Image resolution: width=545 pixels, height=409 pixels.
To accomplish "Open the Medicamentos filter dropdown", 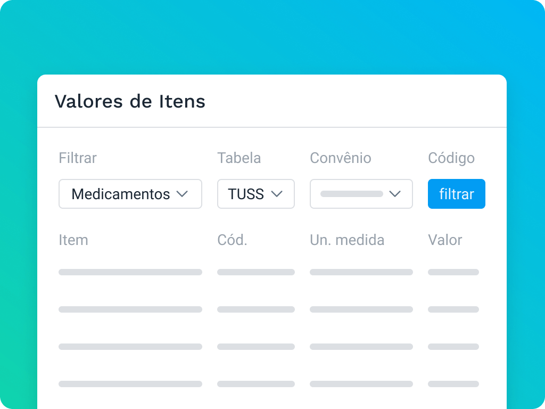I will [130, 194].
